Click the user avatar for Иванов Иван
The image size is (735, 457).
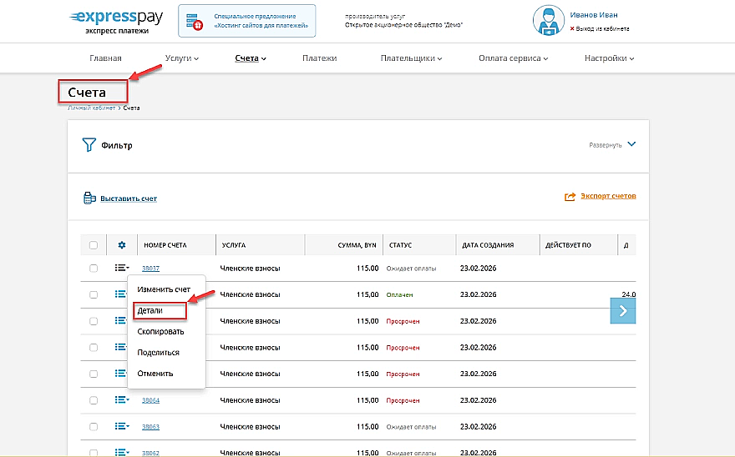coord(549,23)
